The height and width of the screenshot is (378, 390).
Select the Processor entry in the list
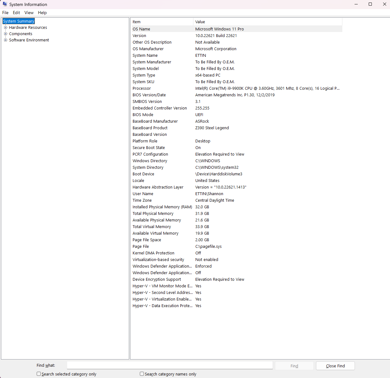coord(219,88)
